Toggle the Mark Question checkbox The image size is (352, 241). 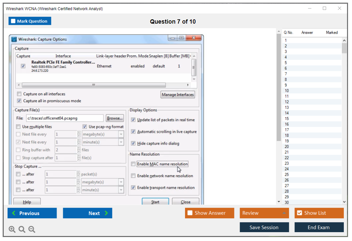pyautogui.click(x=13, y=21)
